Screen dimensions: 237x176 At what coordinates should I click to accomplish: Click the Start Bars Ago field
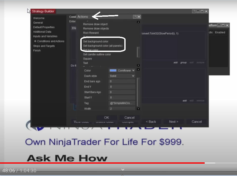(x=122, y=92)
